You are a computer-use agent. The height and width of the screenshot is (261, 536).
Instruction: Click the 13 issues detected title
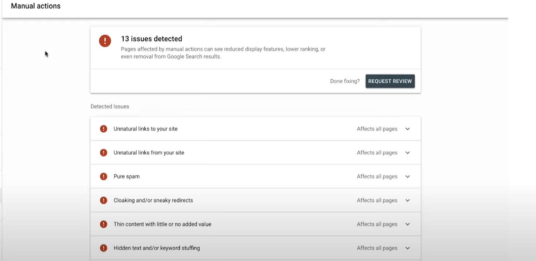(151, 39)
